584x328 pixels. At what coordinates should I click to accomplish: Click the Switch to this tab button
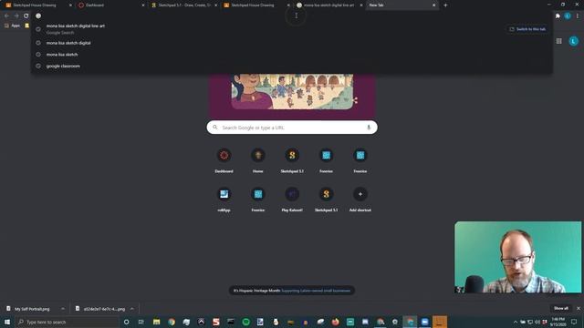pos(527,29)
